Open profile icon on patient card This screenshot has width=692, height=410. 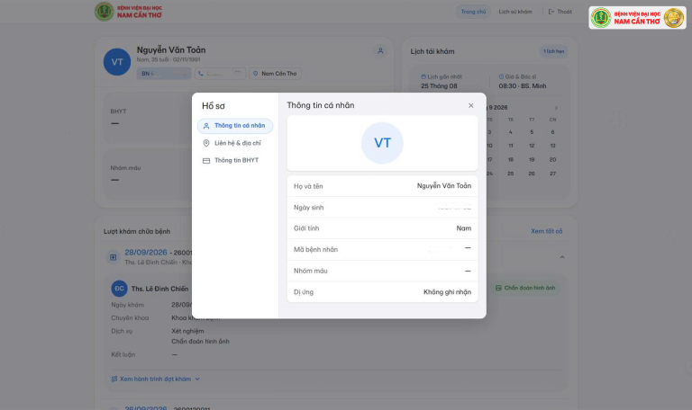[380, 51]
